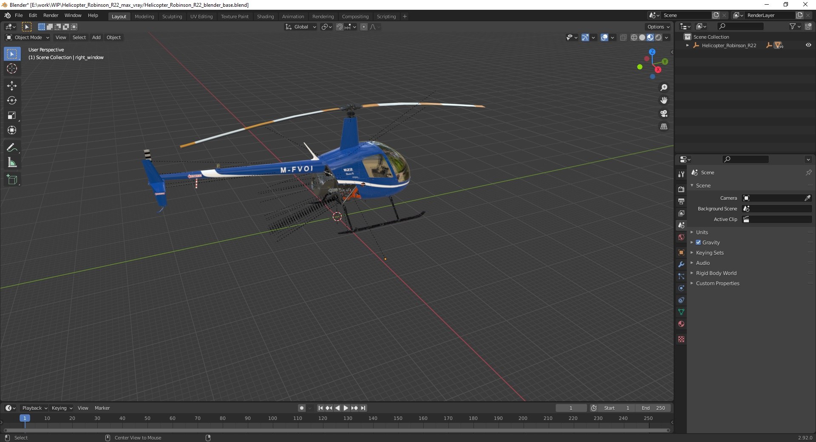Switch to rendered shading mode
Viewport: 816px width, 442px height.
(658, 37)
